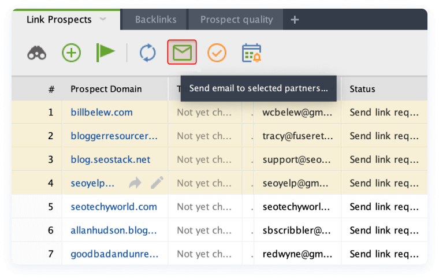
Task: Expand the Link Prospects tab dropdown arrow
Action: pos(103,19)
